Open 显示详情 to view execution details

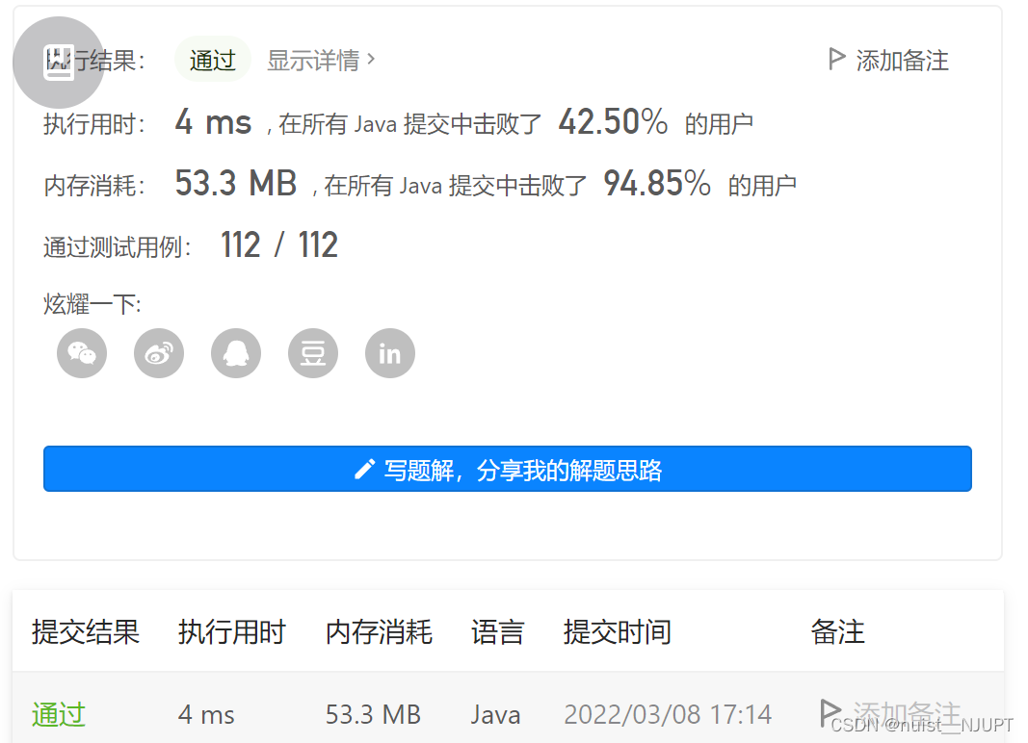pyautogui.click(x=313, y=60)
